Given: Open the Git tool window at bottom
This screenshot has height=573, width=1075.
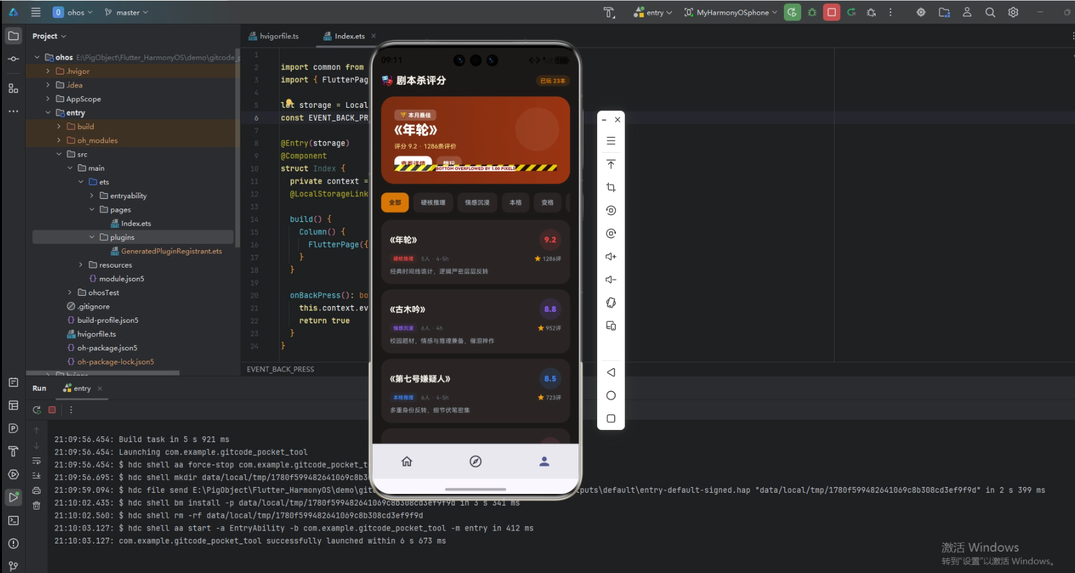Looking at the screenshot, I should 13,566.
